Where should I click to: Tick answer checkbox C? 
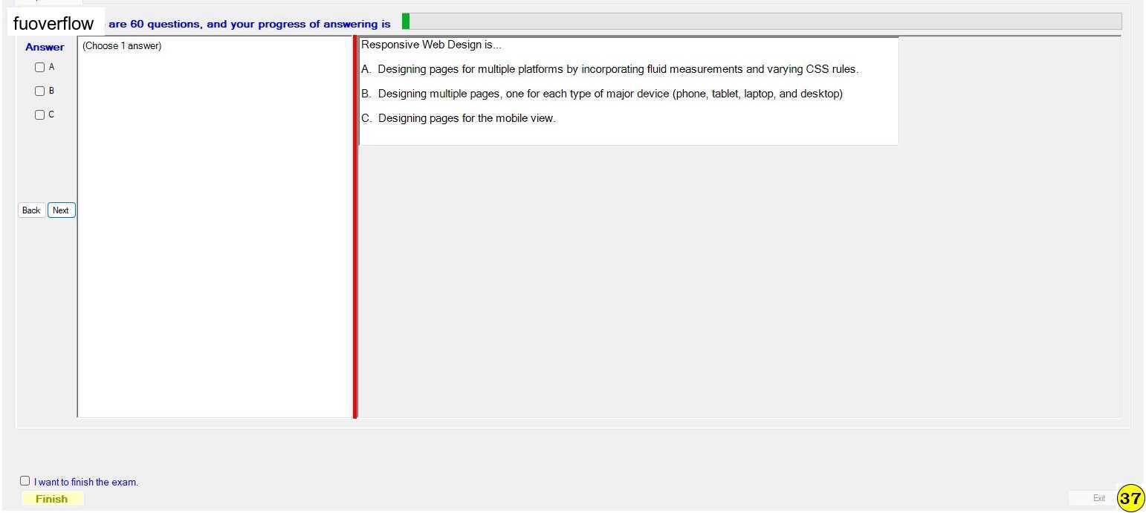coord(40,114)
